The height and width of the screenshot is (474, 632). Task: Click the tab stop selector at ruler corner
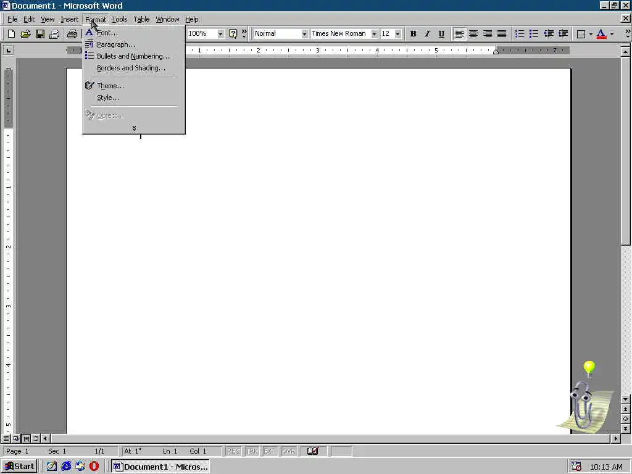(8, 50)
